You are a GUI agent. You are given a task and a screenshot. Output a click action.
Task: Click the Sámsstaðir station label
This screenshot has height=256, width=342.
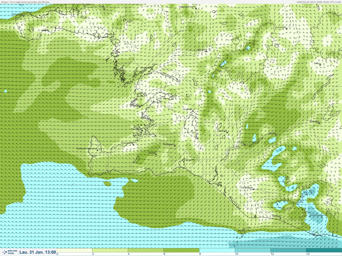tap(247, 188)
